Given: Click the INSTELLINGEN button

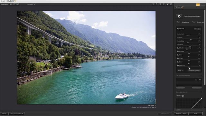Looking at the screenshot, I should 17,113.
